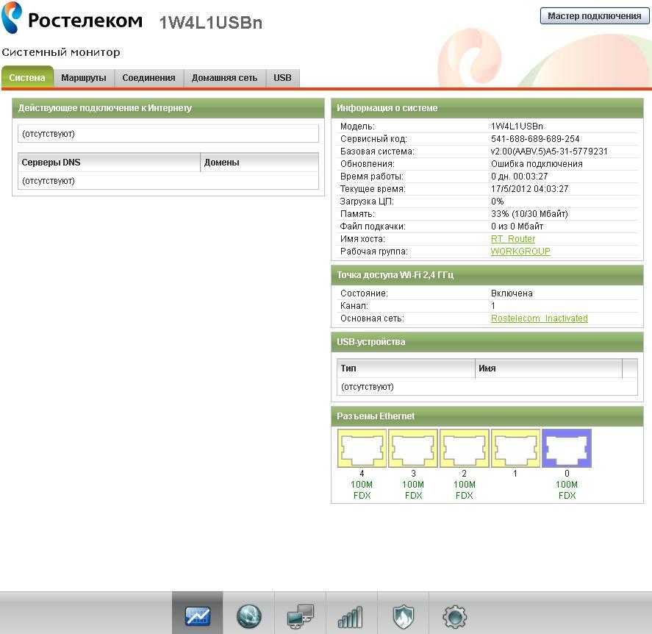Switch to the Соединения tab
The width and height of the screenshot is (652, 634).
(148, 77)
